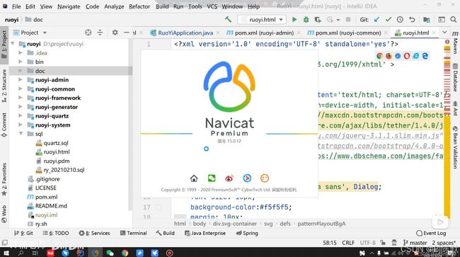Start debugging with the bug icon
The height and width of the screenshot is (257, 460).
(306, 19)
